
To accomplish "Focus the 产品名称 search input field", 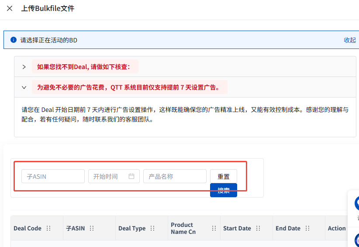I will pos(175,177).
